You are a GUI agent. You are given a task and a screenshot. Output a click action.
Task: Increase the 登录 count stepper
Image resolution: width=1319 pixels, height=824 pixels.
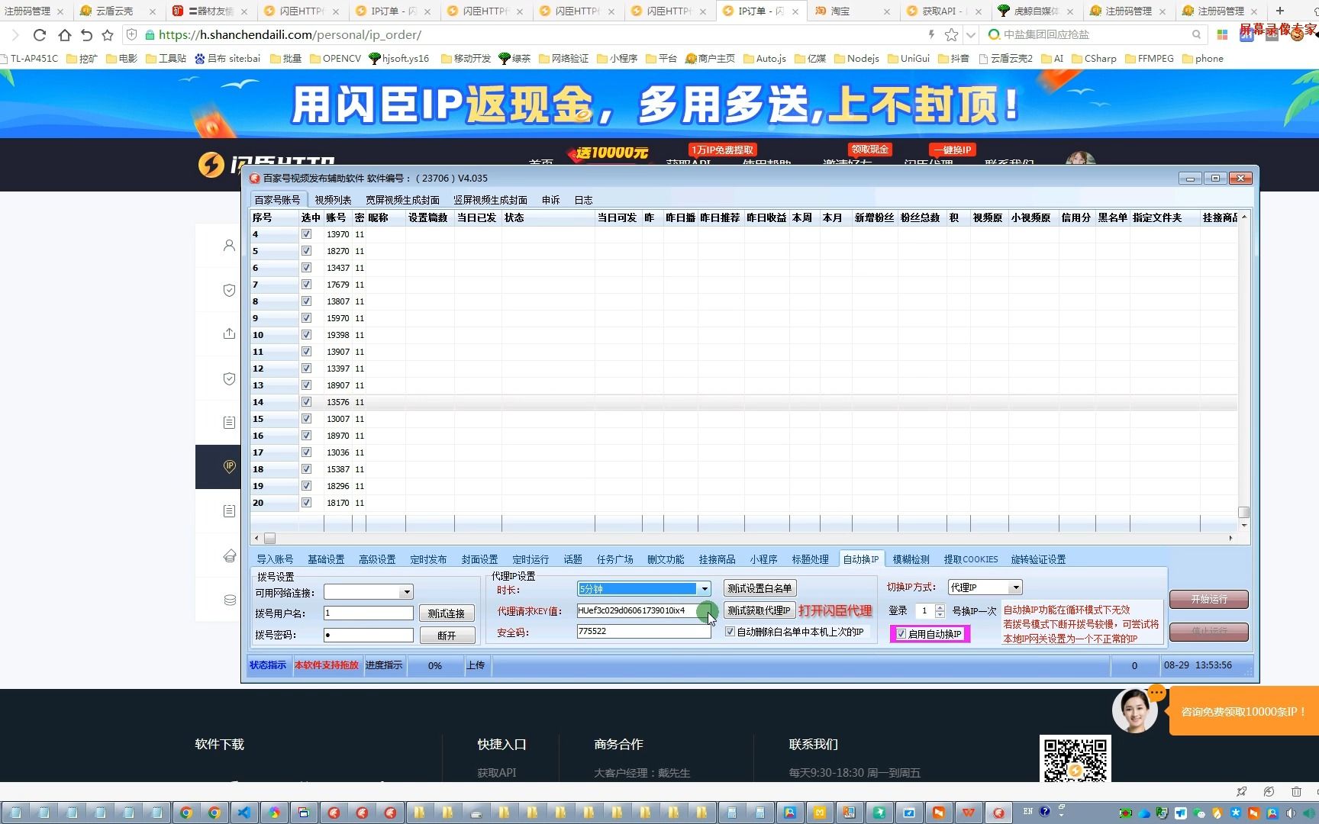(940, 607)
